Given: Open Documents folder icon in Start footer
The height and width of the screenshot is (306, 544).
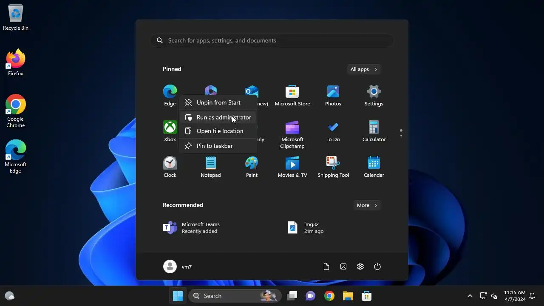Looking at the screenshot, I should pyautogui.click(x=326, y=266).
